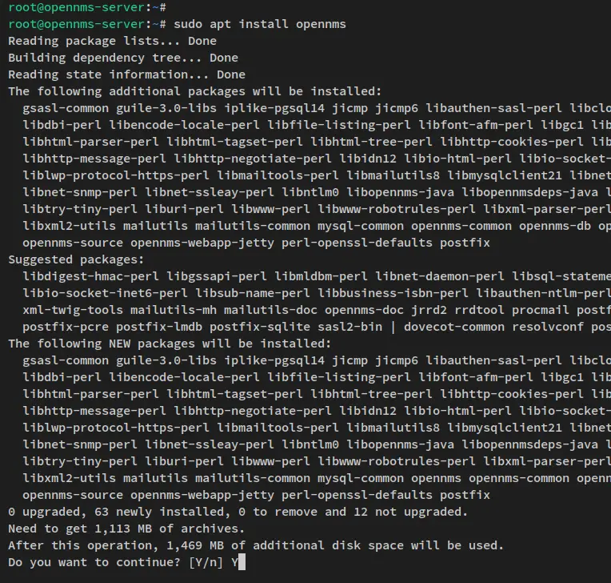Click 'Need to get 1,113 MB of archives.' line
This screenshot has width=611, height=583.
(126, 529)
